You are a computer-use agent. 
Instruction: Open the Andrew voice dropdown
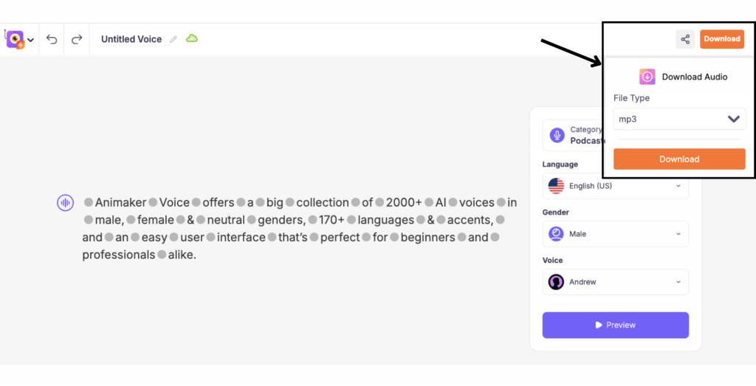pos(615,282)
